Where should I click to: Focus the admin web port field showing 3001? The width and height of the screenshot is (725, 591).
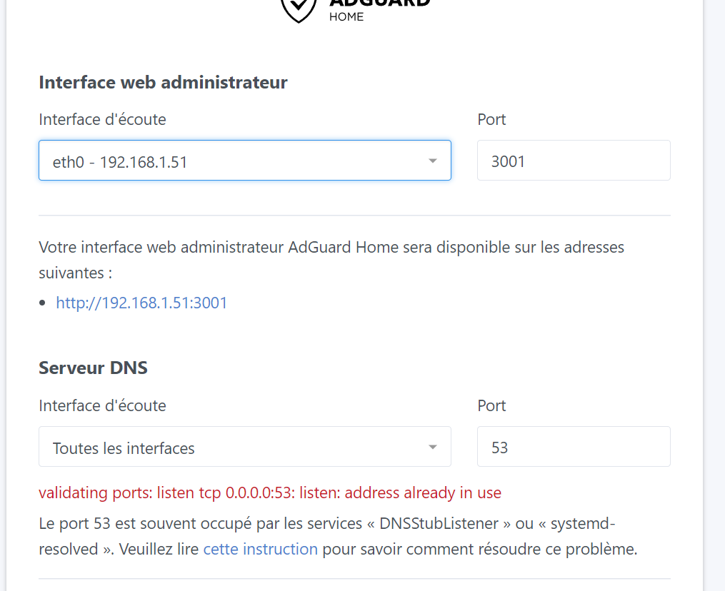[573, 161]
